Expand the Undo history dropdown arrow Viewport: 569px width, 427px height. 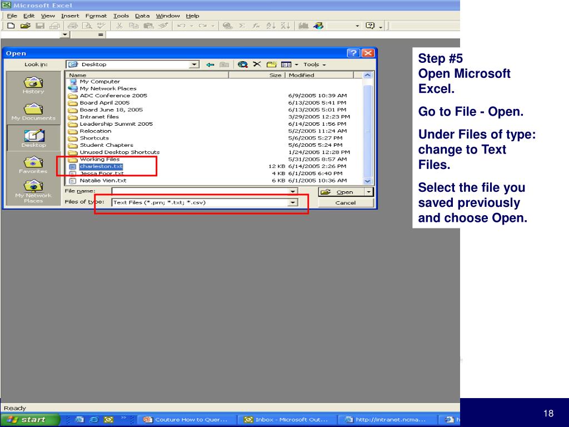pos(192,26)
